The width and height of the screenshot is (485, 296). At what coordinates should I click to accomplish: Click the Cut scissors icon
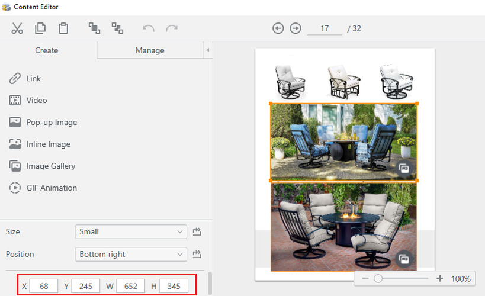(17, 28)
